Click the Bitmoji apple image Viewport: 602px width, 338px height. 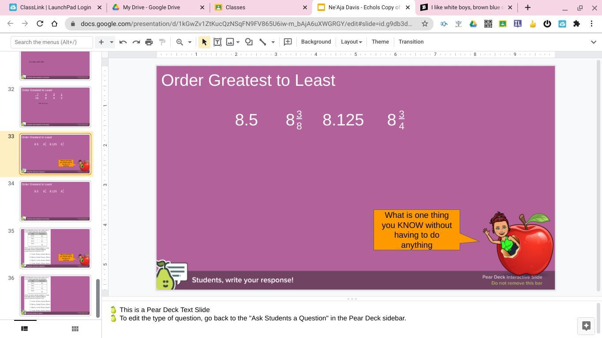(519, 242)
